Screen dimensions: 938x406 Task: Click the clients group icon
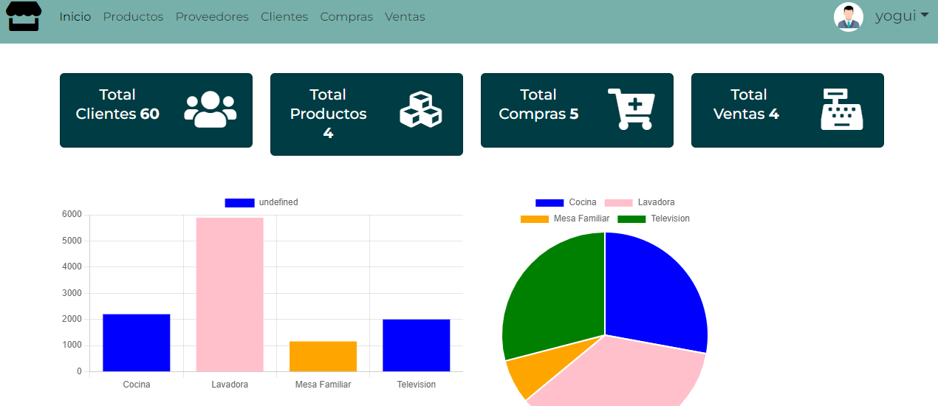210,109
